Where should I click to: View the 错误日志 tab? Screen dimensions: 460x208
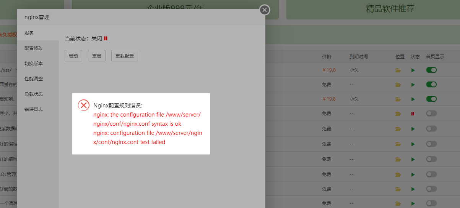pos(38,109)
